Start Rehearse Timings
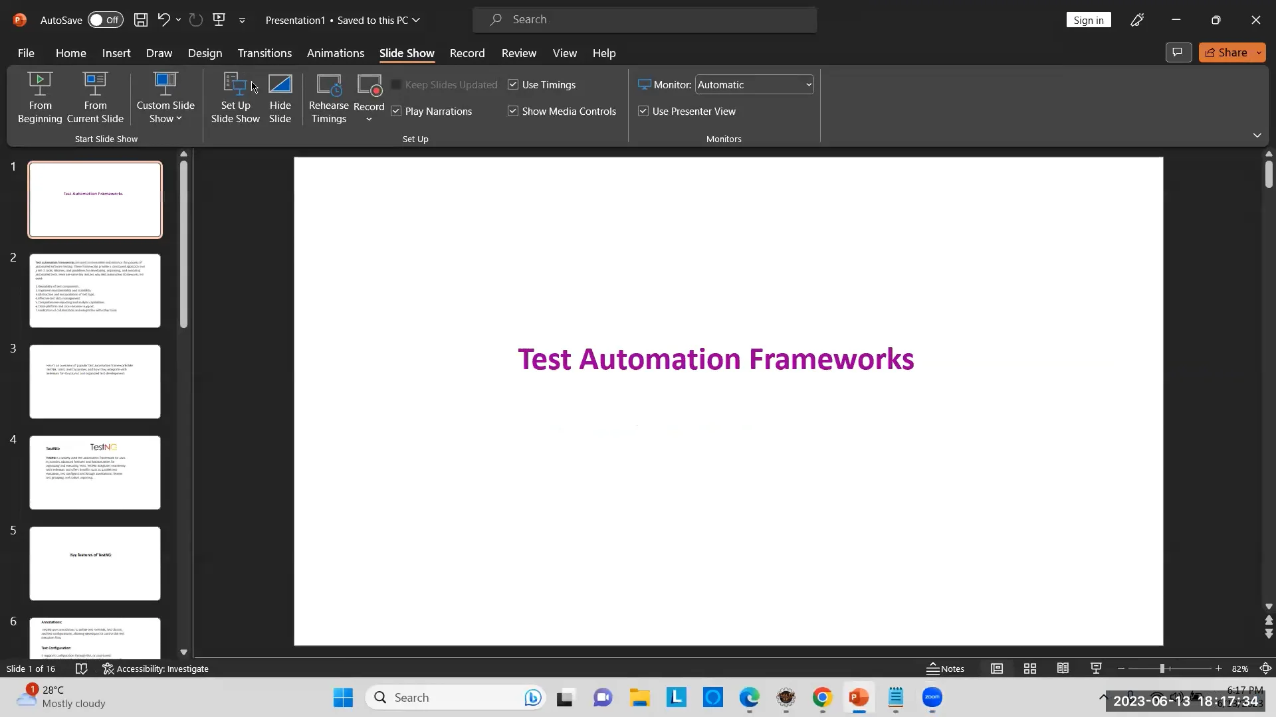Screen dimensions: 1276x717 [x=328, y=98]
